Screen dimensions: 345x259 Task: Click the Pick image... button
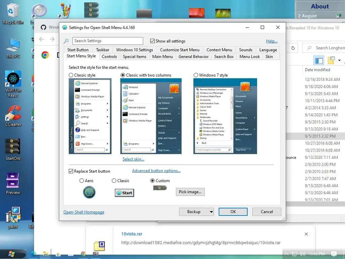[190, 192]
